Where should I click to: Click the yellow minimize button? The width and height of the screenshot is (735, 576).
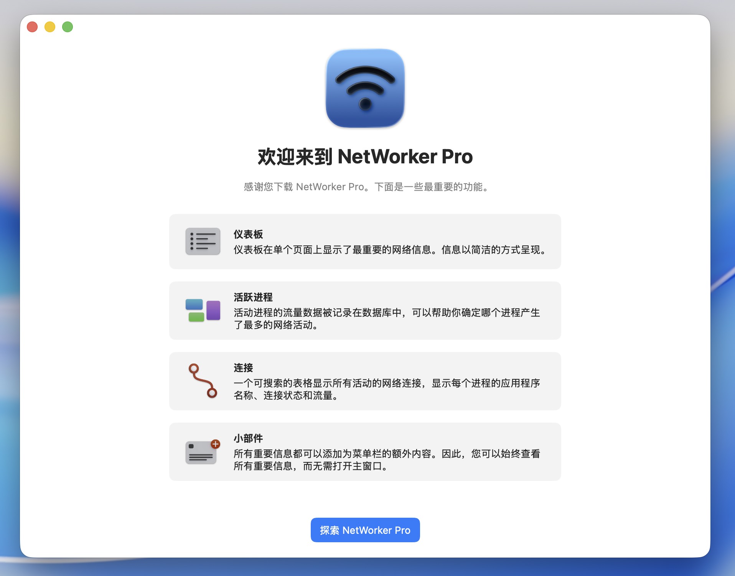(x=49, y=27)
